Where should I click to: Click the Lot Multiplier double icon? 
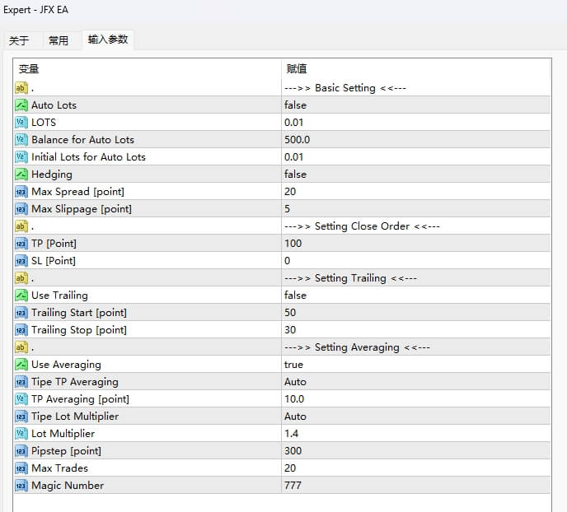point(21,434)
